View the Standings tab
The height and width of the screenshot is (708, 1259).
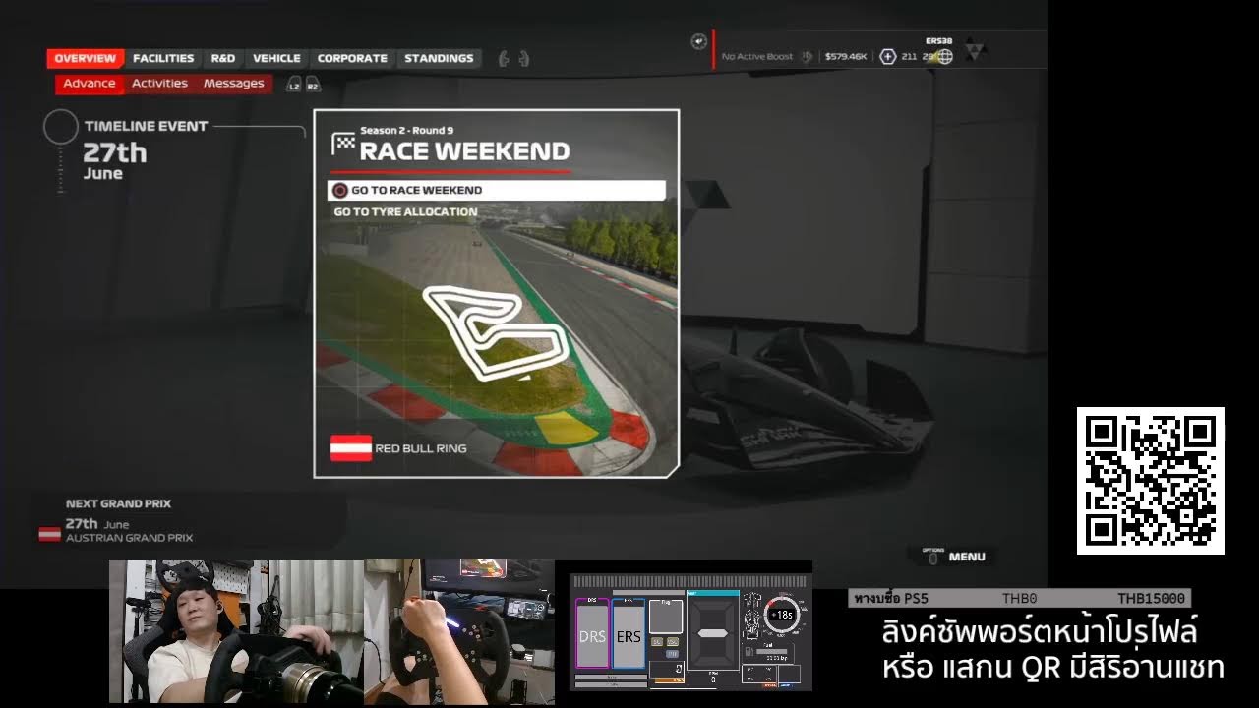(439, 59)
